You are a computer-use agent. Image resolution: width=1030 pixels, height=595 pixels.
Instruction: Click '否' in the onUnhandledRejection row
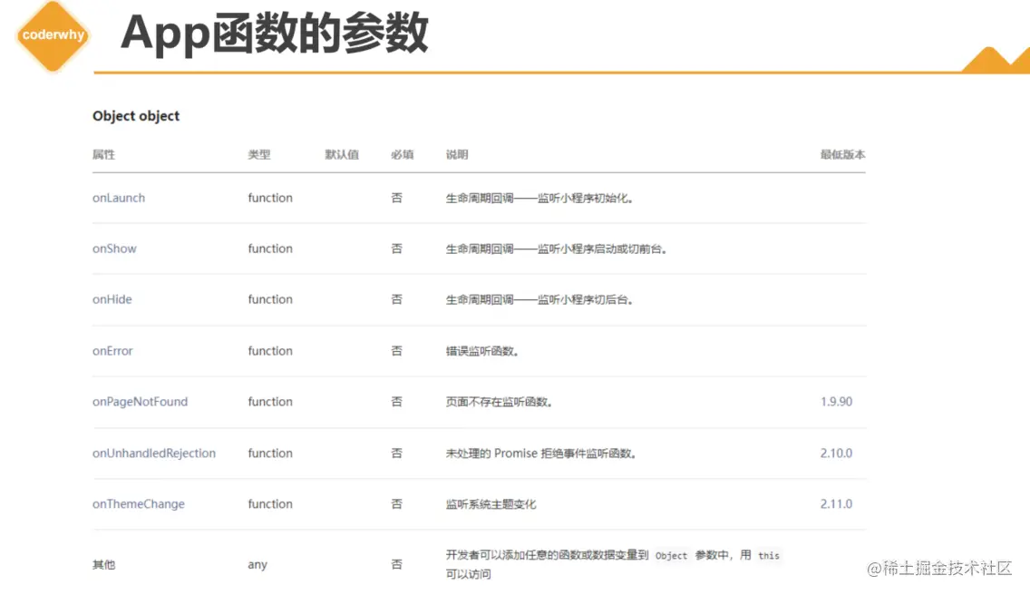click(x=396, y=453)
